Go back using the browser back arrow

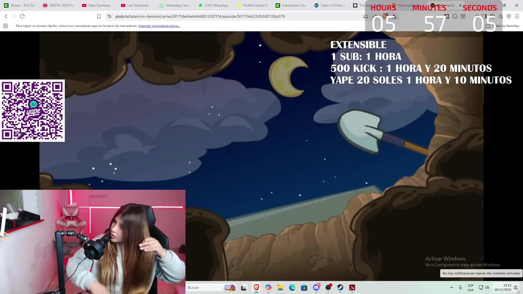6,16
